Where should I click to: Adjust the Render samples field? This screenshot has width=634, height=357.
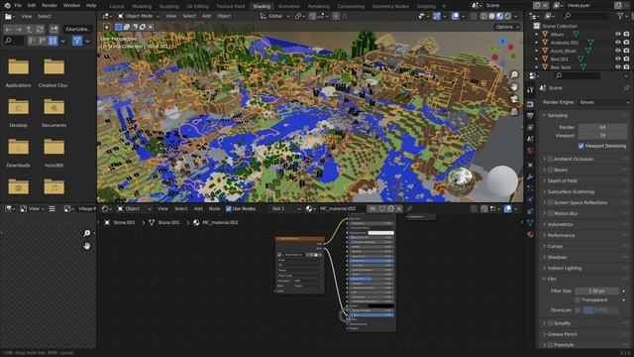[x=602, y=127]
